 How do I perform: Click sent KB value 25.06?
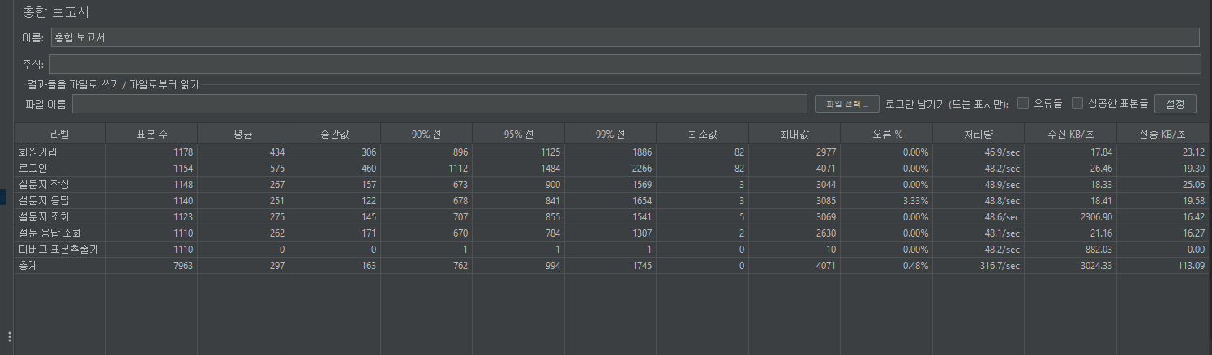[1194, 184]
